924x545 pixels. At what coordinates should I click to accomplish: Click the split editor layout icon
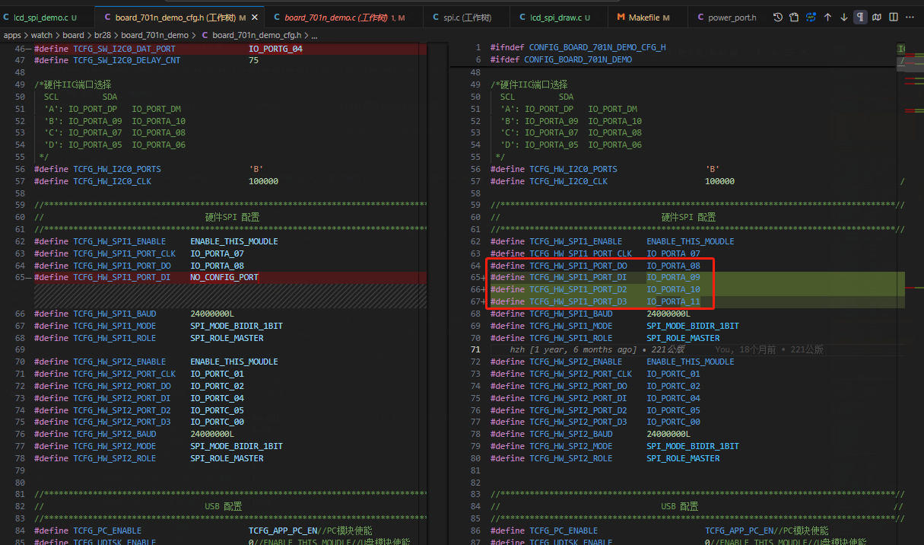pos(893,18)
